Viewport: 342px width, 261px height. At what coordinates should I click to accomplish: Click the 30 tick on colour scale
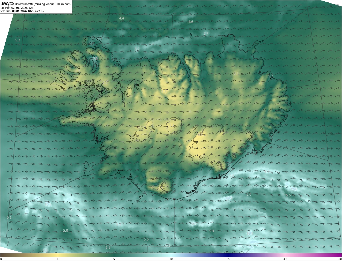coord(285,259)
